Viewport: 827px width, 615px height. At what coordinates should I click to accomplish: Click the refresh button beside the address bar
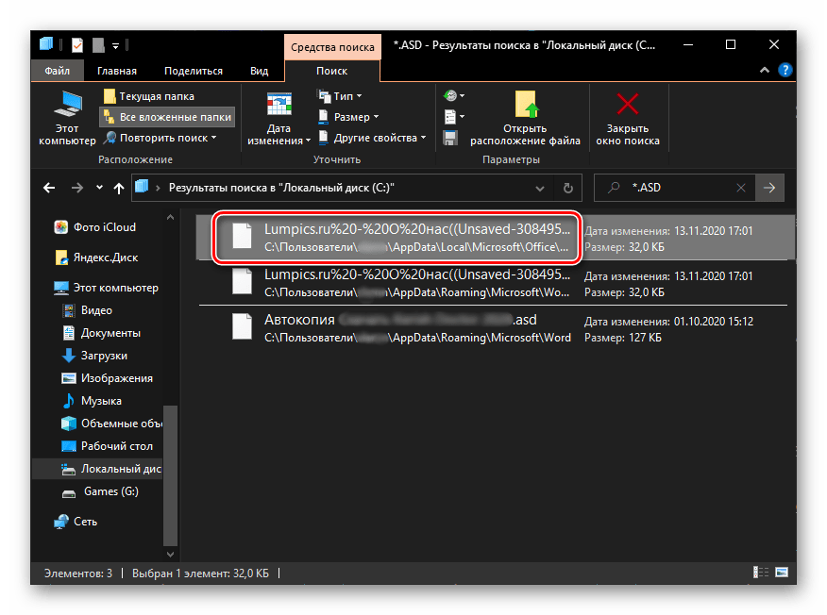pos(567,188)
